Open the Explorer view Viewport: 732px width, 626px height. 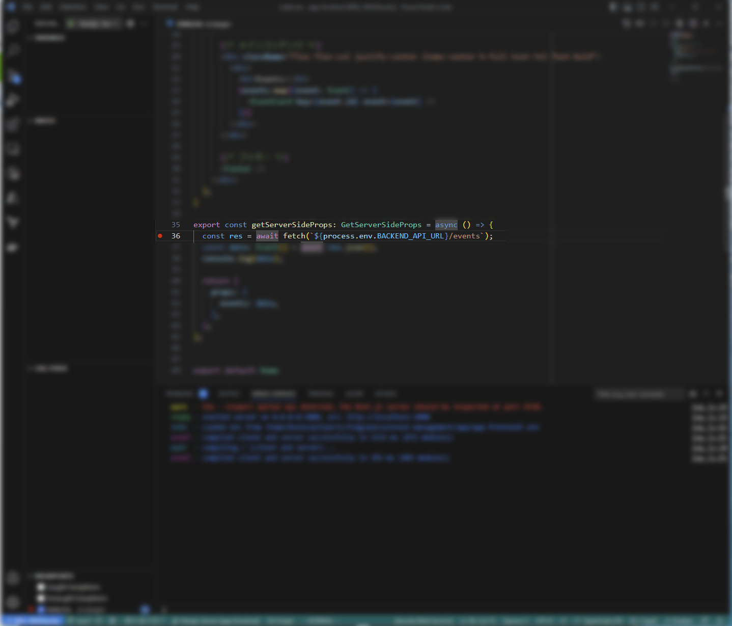point(13,26)
